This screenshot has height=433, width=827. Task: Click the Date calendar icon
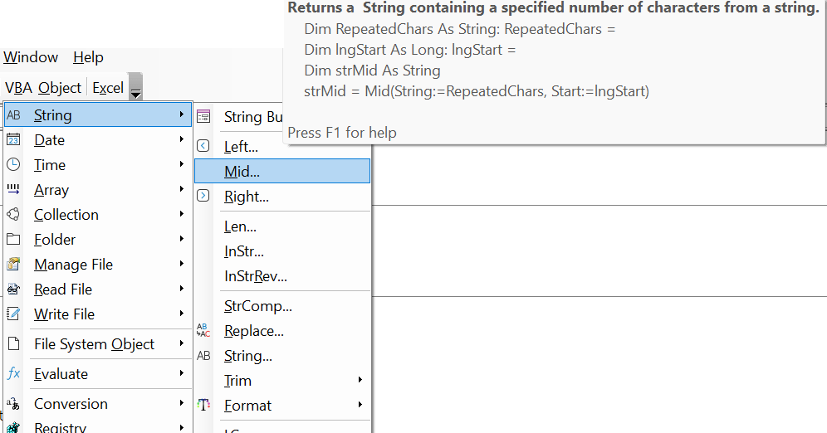tap(13, 139)
